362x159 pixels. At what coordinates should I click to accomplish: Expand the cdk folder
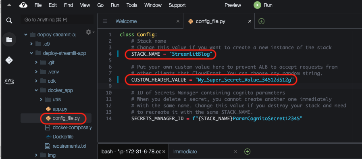(x=36, y=81)
